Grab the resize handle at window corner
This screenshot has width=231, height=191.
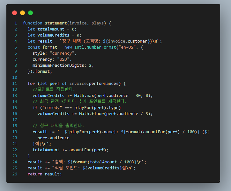(219, 181)
